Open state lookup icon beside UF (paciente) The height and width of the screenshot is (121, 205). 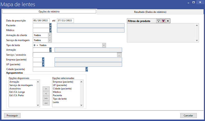[43, 64]
